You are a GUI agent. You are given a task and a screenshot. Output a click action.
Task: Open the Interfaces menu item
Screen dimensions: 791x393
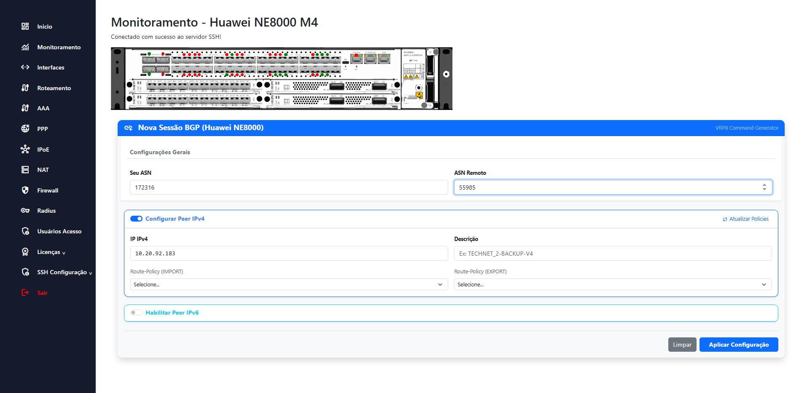[51, 67]
